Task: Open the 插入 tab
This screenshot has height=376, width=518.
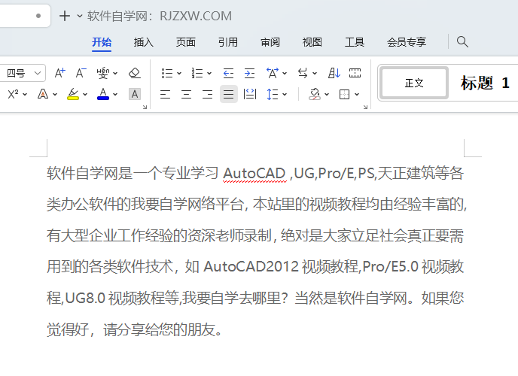Action: (x=143, y=42)
